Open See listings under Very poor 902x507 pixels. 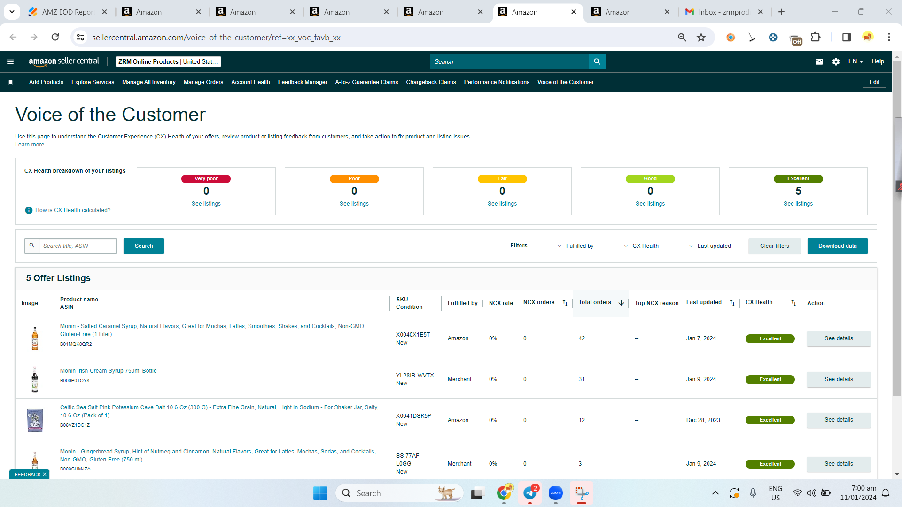point(206,204)
